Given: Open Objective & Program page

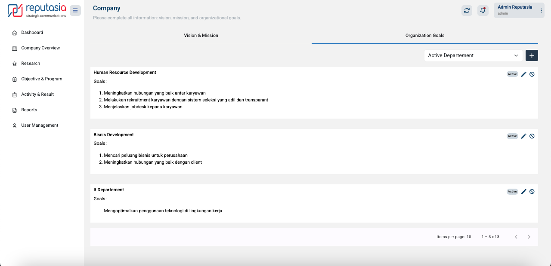Looking at the screenshot, I should tap(41, 79).
